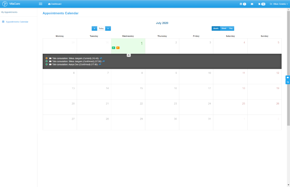The width and height of the screenshot is (290, 187).
Task: Select July 1 in the calendar
Action: pos(128,46)
